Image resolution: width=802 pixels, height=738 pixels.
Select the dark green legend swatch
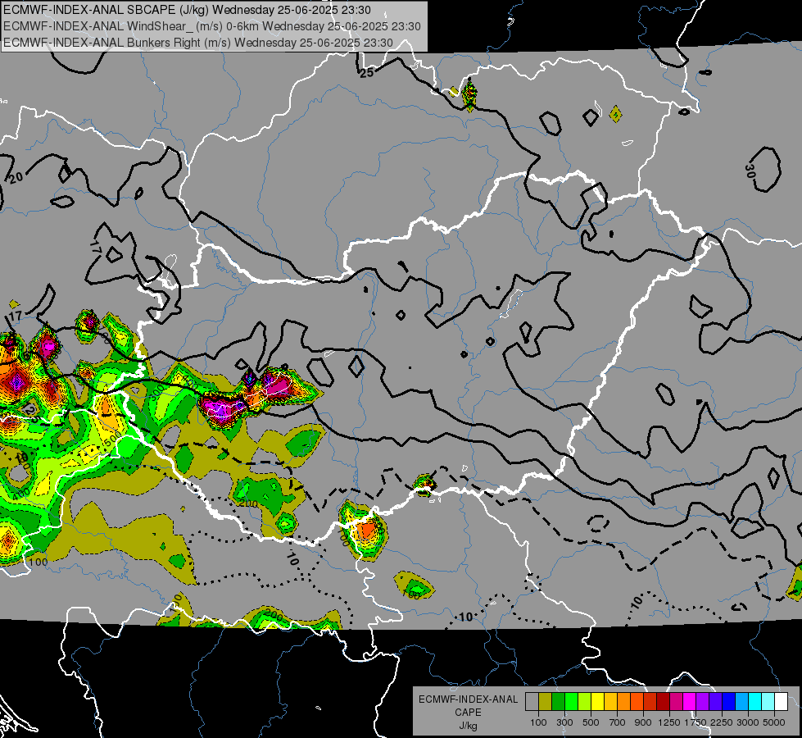[558, 702]
